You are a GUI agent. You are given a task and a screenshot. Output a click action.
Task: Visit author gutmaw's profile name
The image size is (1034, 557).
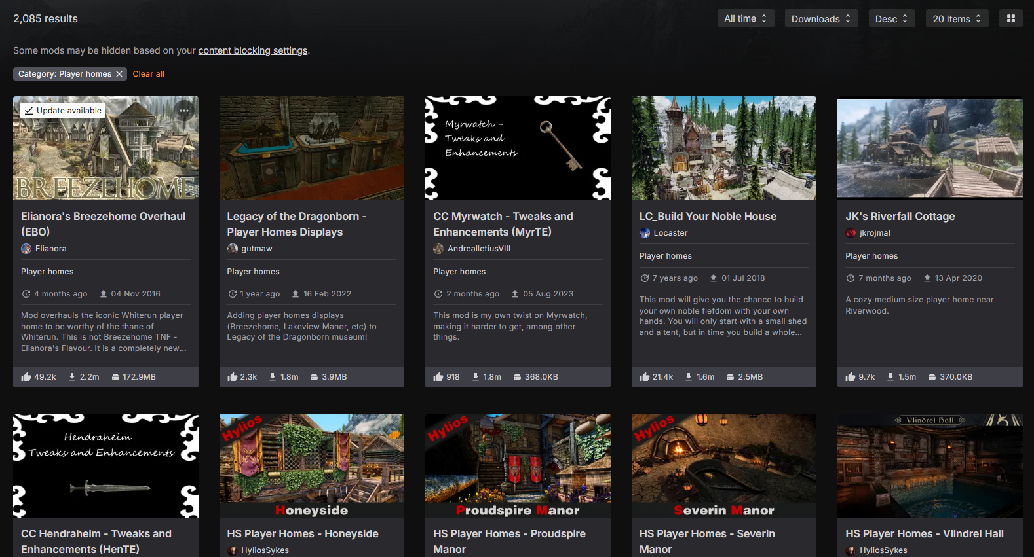tap(257, 249)
